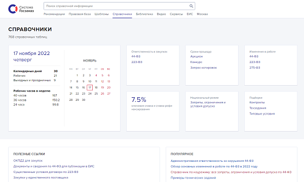The width and height of the screenshot is (304, 182).
Task: Click the Рабочих 21 row
Action: (x=35, y=76)
